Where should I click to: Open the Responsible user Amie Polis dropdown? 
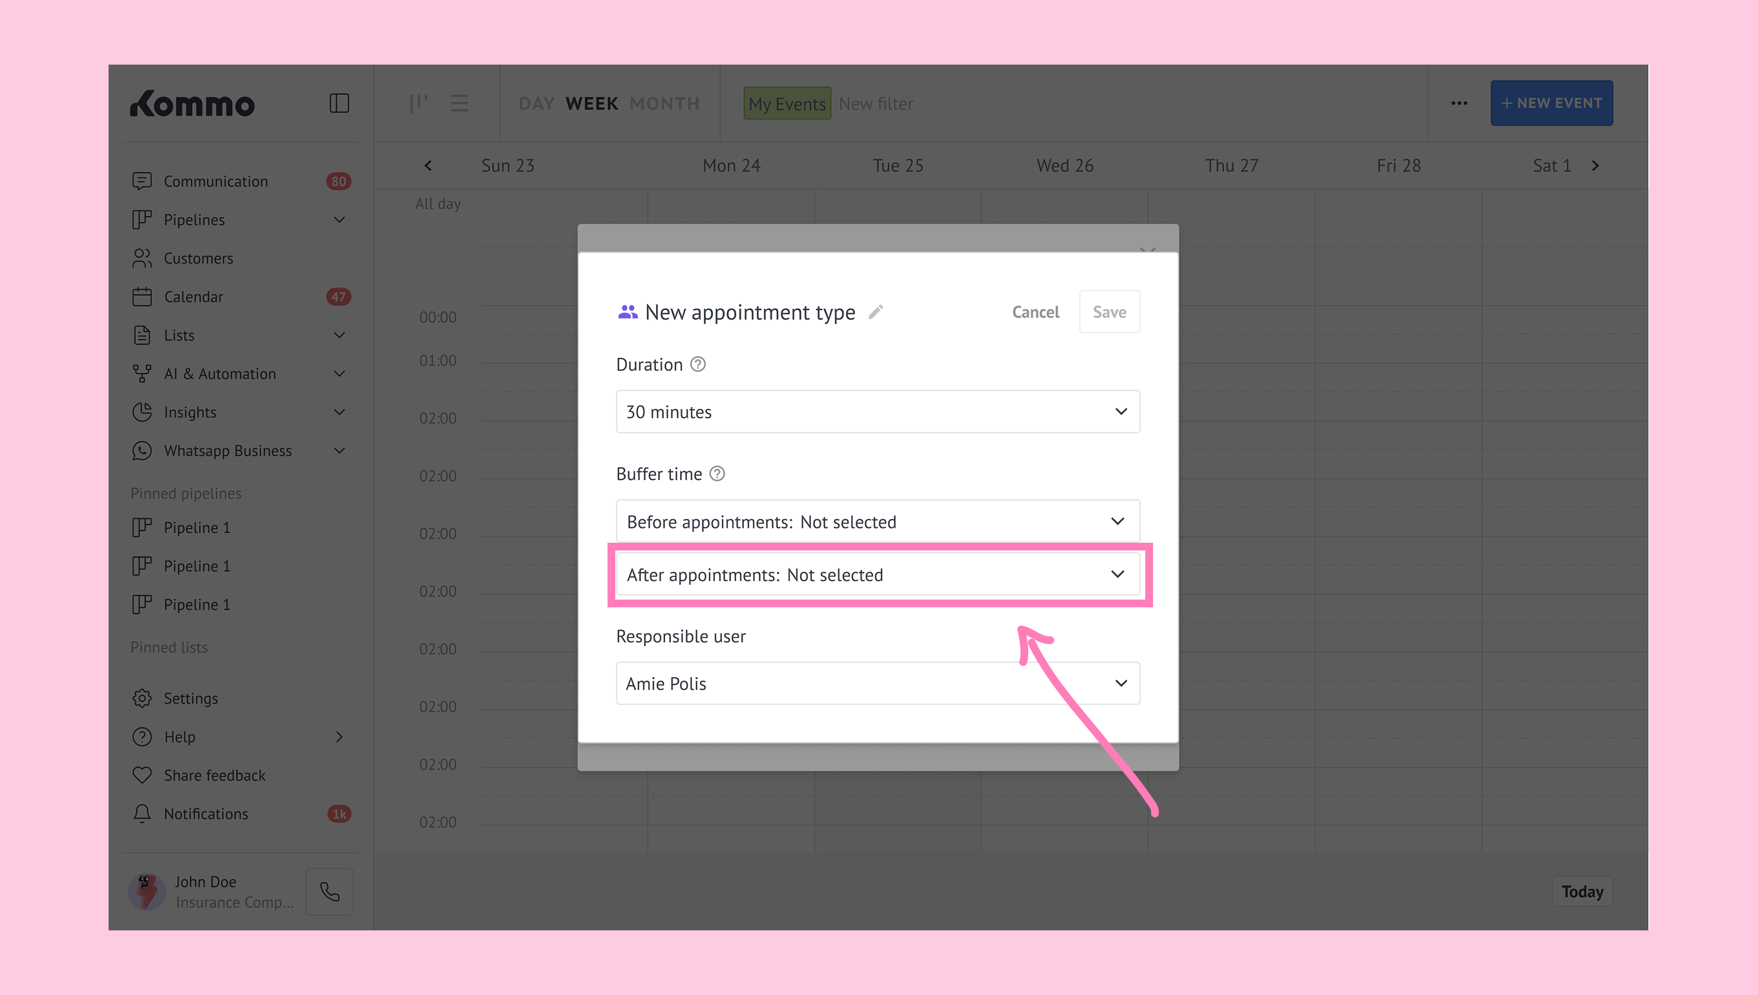coord(877,683)
